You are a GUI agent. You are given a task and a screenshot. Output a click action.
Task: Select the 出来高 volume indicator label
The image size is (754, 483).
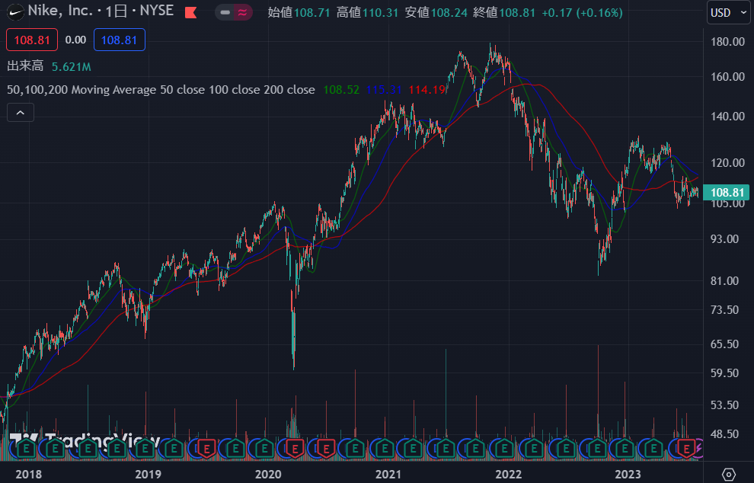[25, 66]
